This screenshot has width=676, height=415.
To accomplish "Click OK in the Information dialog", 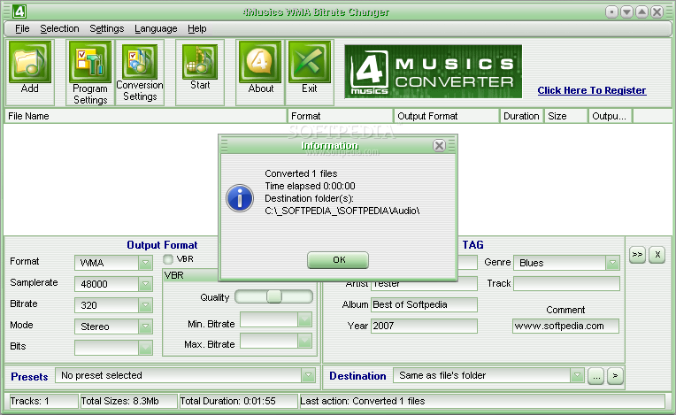I will [x=338, y=260].
